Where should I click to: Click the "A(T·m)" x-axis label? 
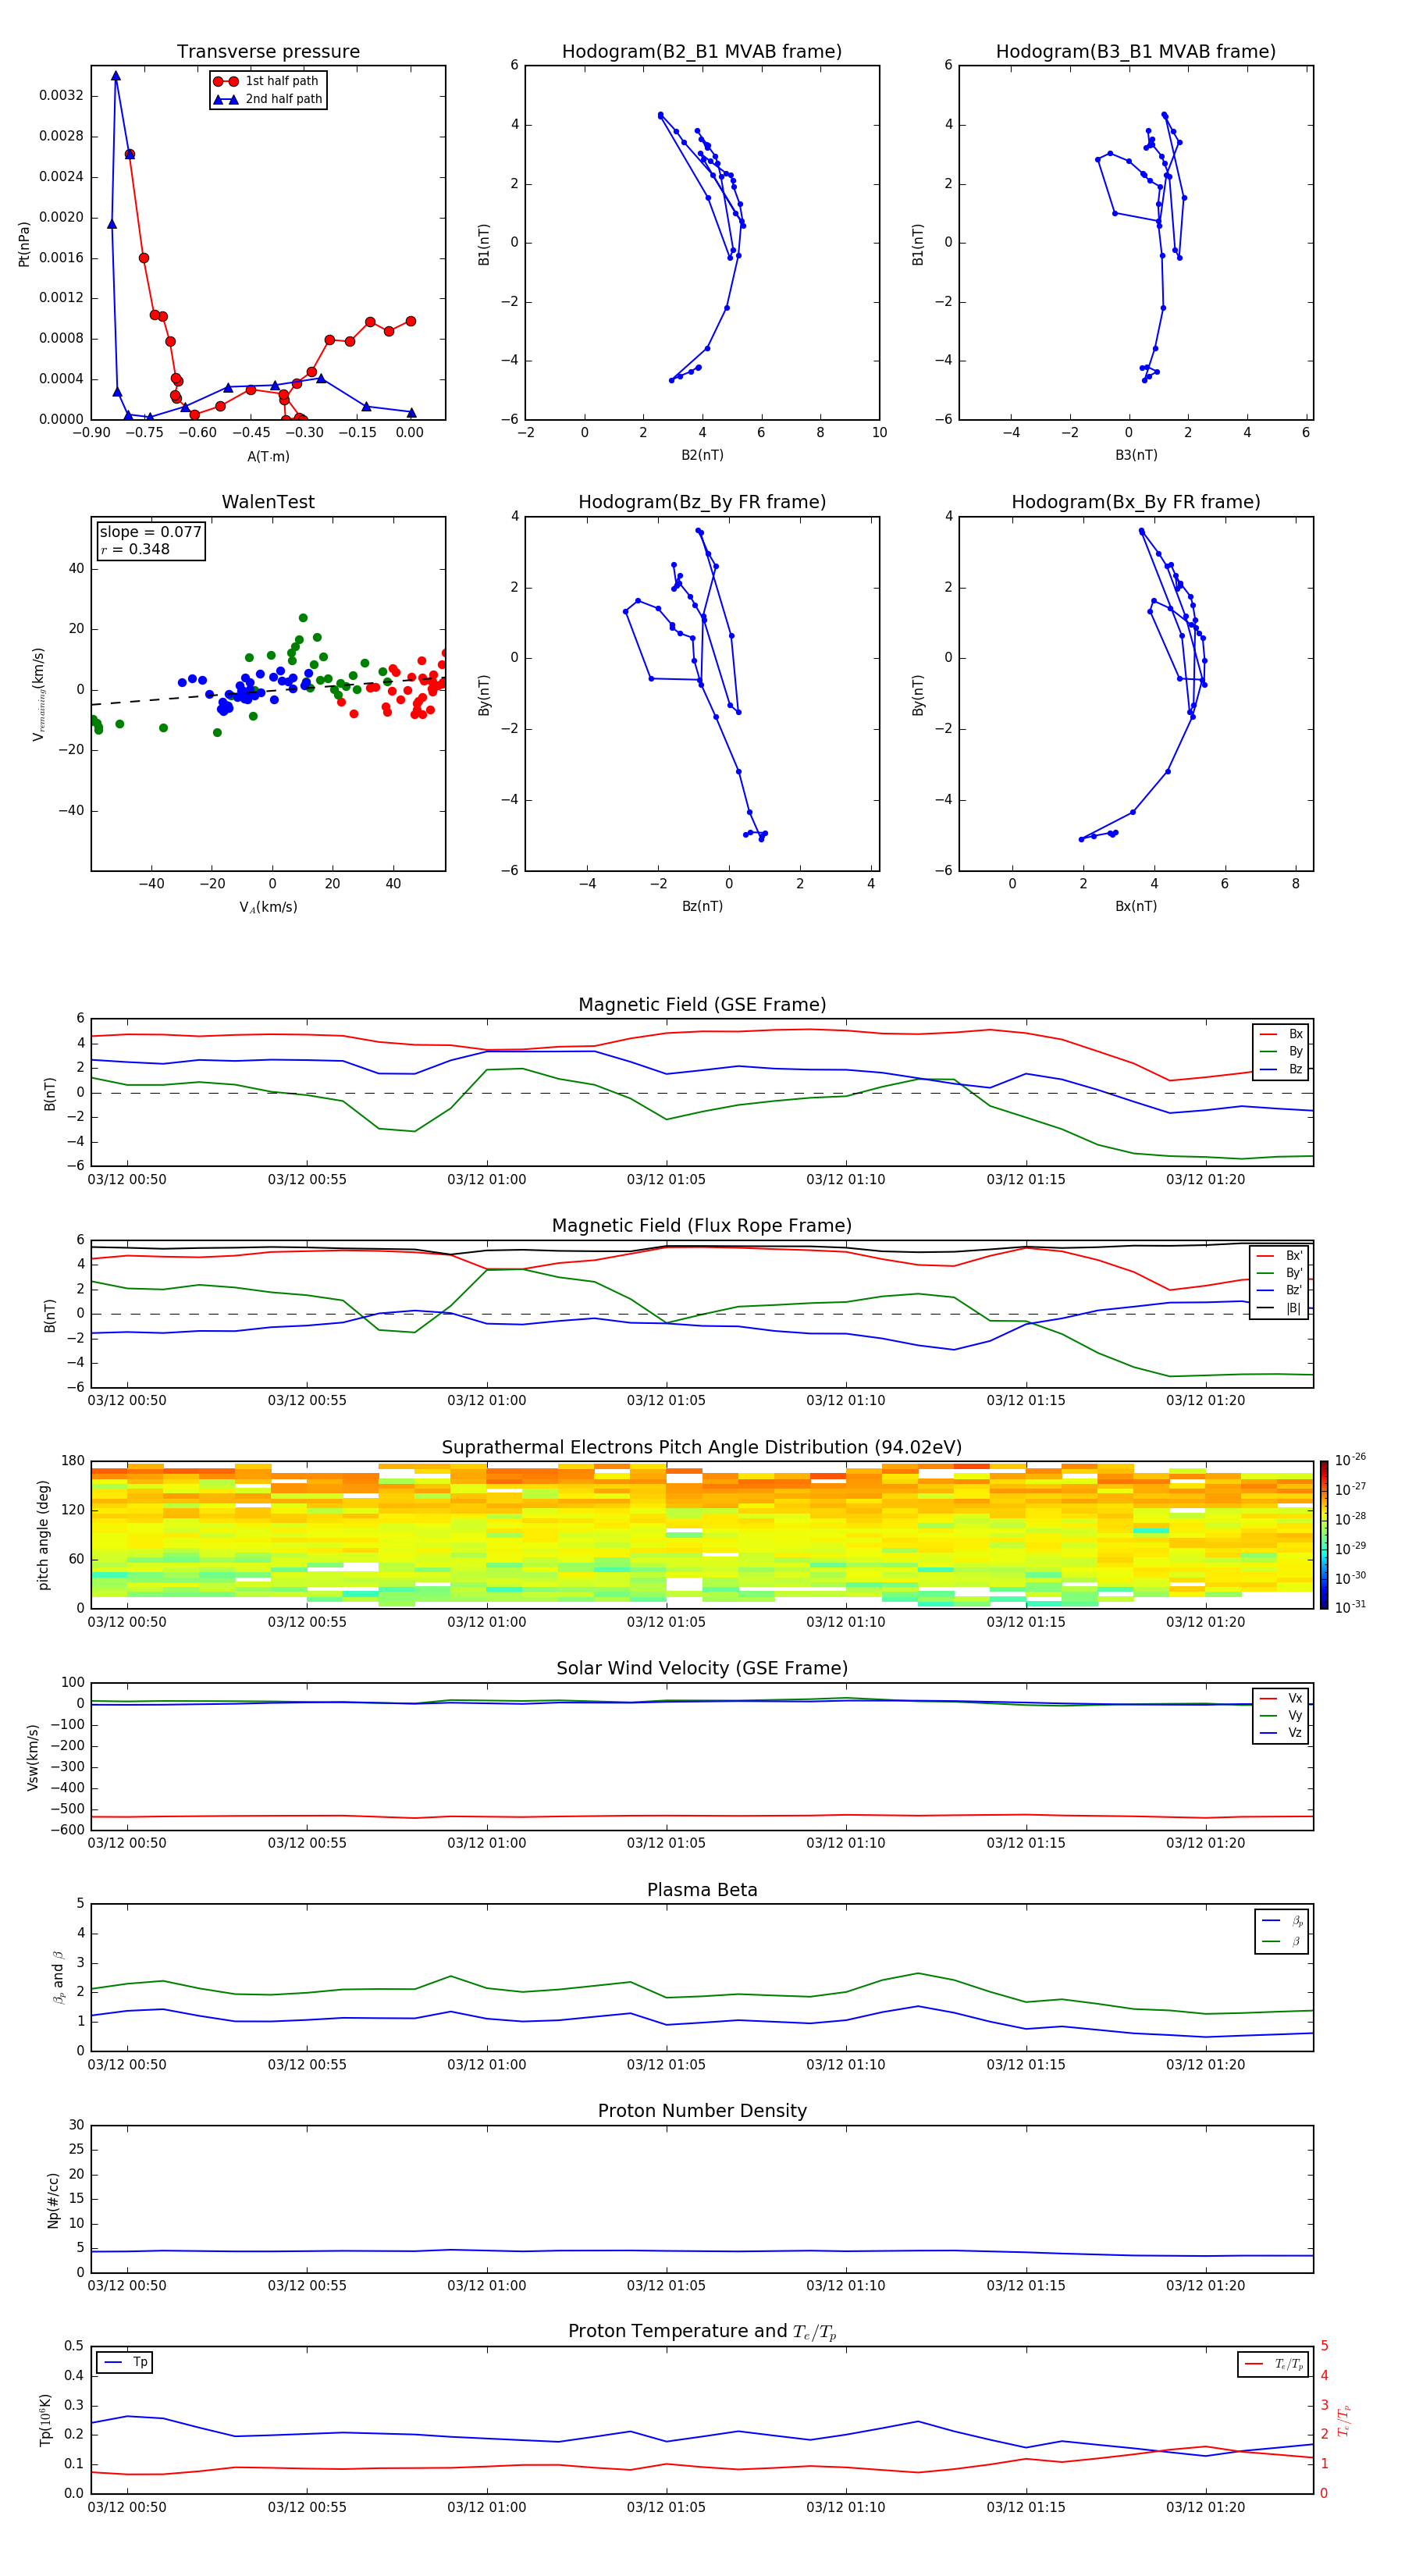coord(268,456)
